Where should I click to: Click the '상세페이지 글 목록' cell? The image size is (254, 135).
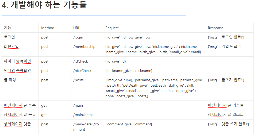(20, 115)
